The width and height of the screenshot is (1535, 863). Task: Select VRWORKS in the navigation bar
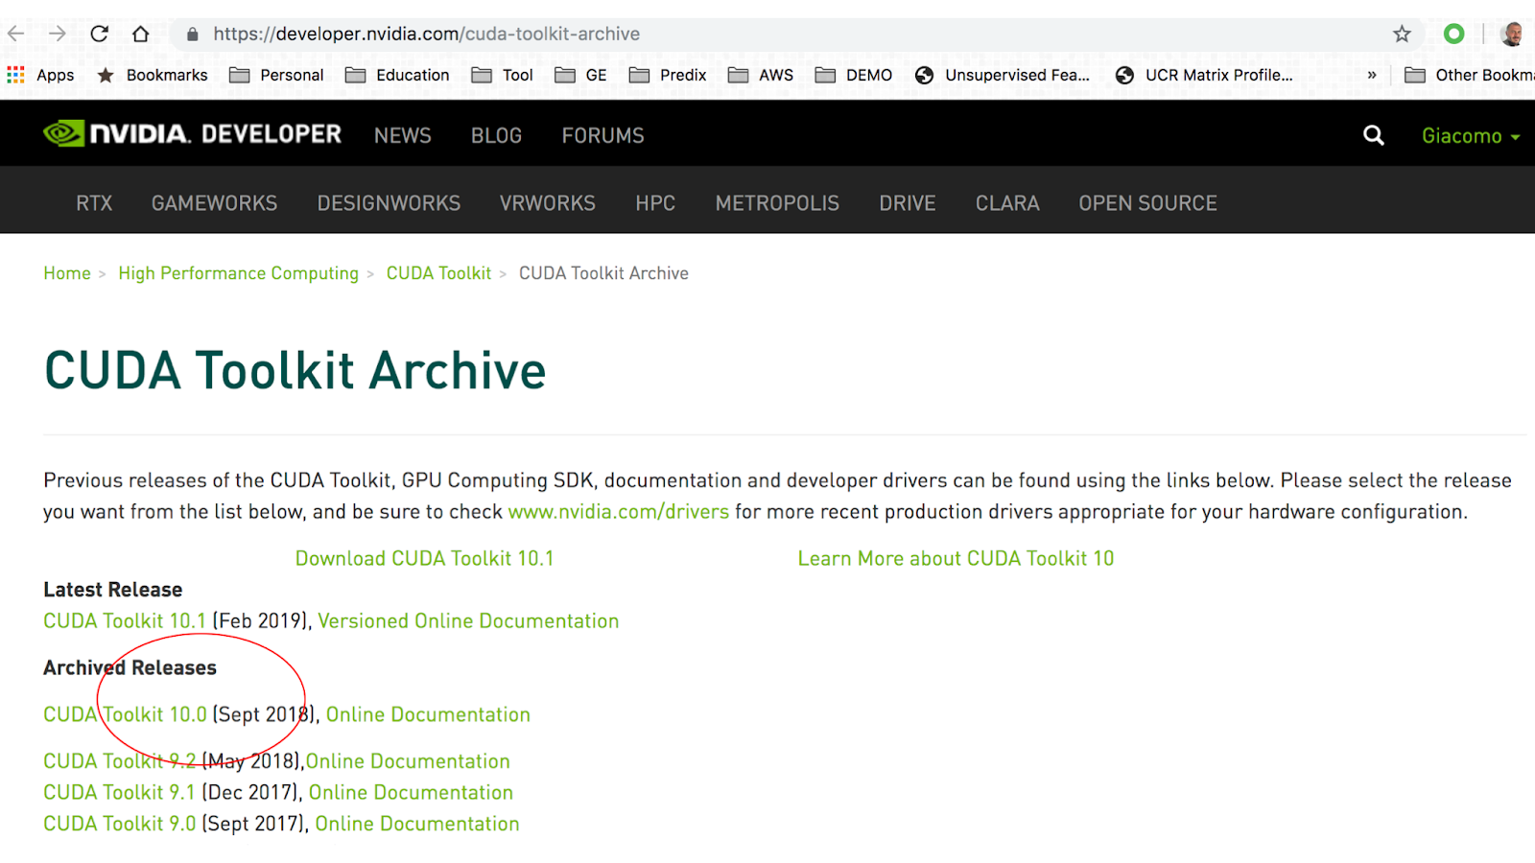click(x=548, y=203)
